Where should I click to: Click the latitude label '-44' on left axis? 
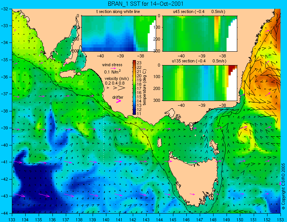point(5,213)
